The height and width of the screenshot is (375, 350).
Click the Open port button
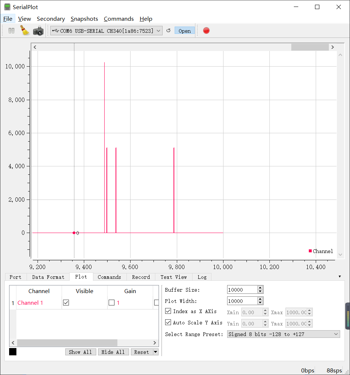tap(184, 31)
